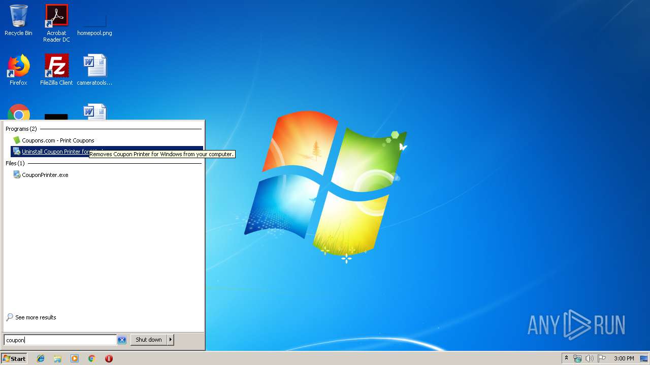This screenshot has width=650, height=365.
Task: Click the volume speaker tray icon
Action: (x=589, y=358)
